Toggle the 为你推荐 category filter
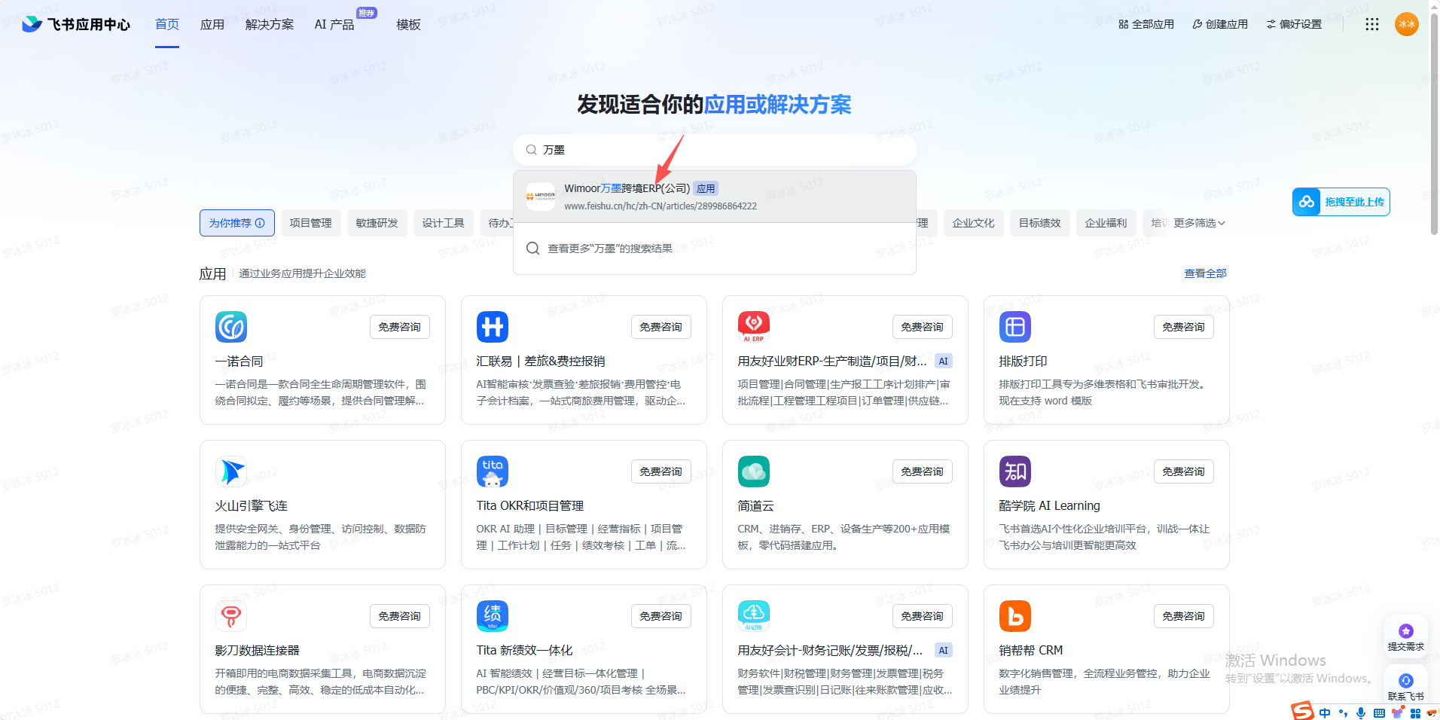1440x720 pixels. point(236,223)
